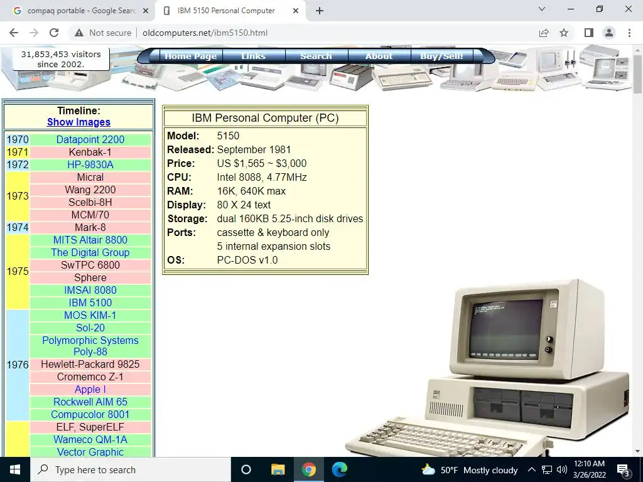Open the HP-9830A timeline link
This screenshot has width=643, height=482.
[x=90, y=165]
